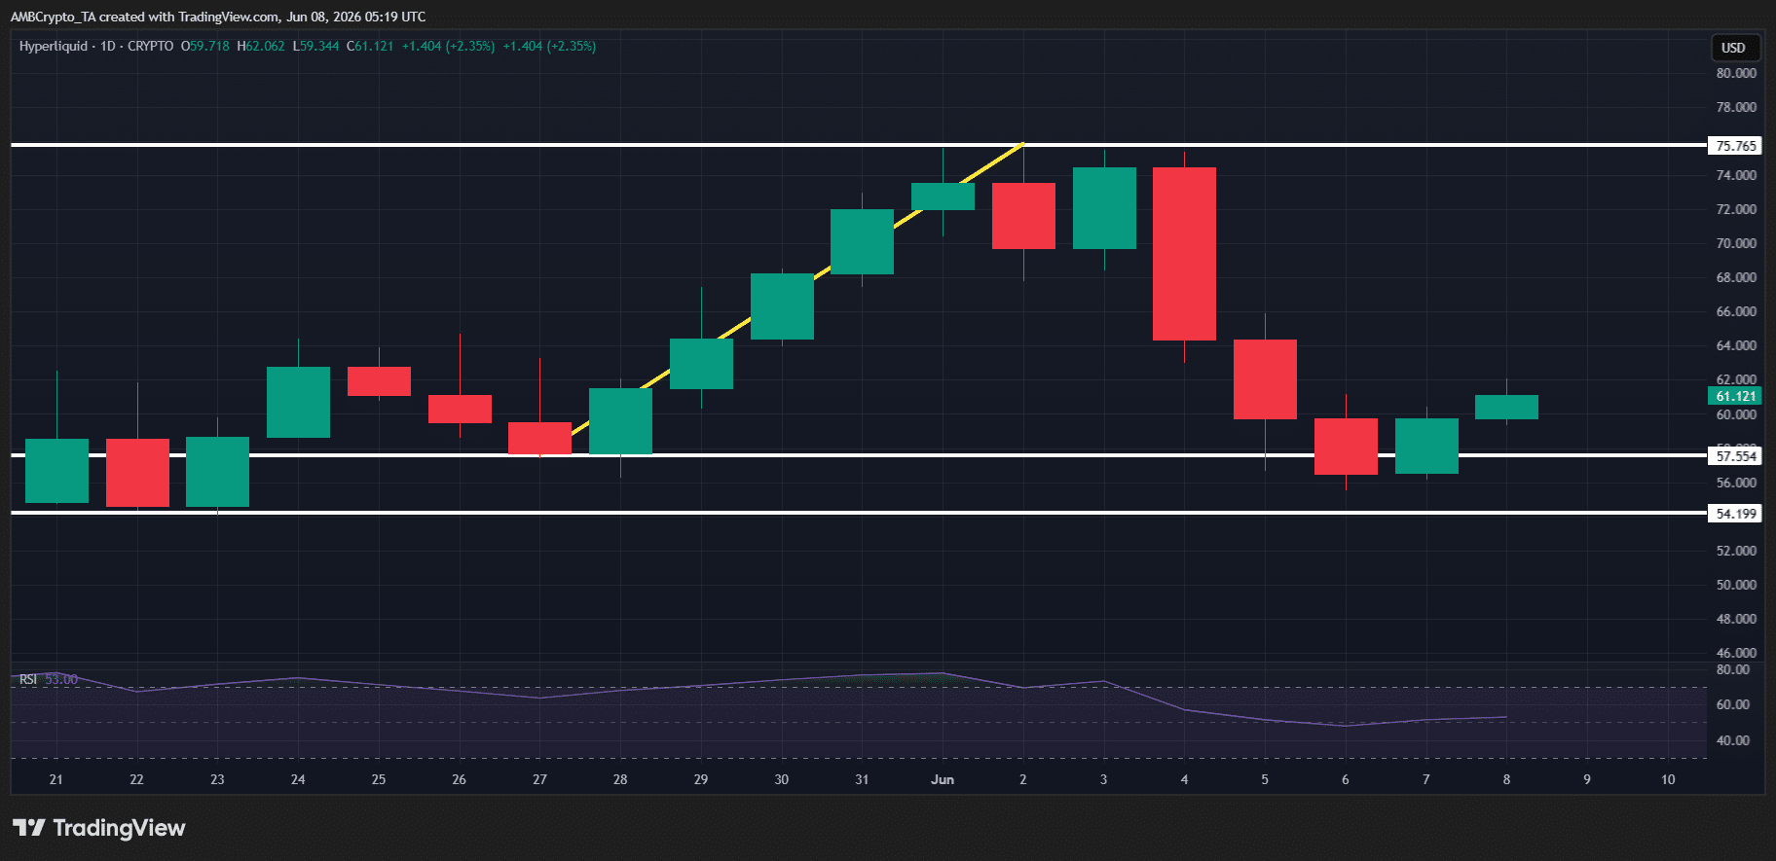The image size is (1776, 861).
Task: Click the current price label 61.121
Action: pyautogui.click(x=1735, y=396)
